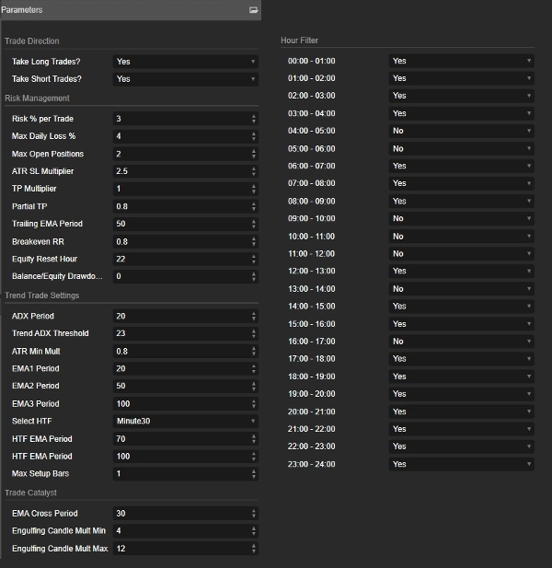Open the 14:00 - 15:00 hour filter dropdown
Viewport: 552px width, 568px height.
(x=462, y=307)
